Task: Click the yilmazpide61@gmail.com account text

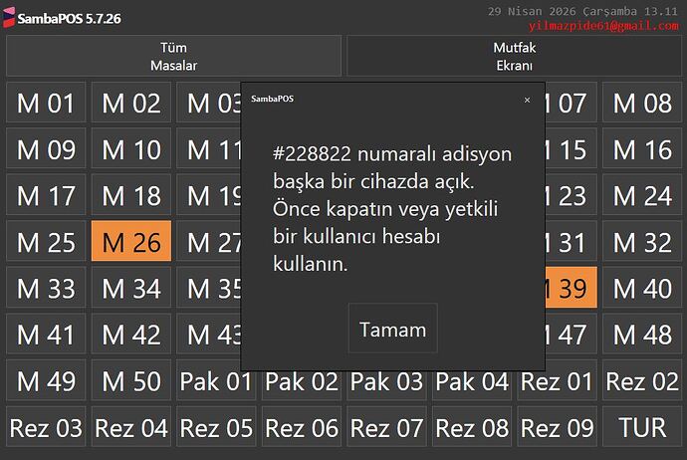Action: pyautogui.click(x=603, y=26)
